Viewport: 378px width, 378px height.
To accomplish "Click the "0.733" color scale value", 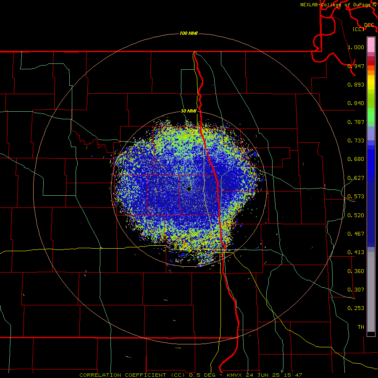I will click(356, 141).
